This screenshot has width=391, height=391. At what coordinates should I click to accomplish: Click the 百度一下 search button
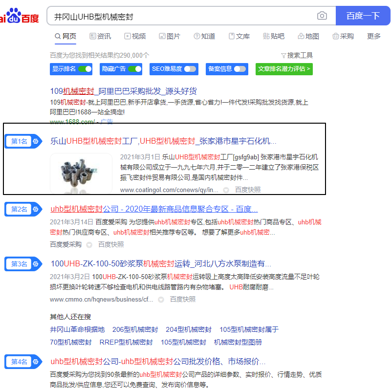(x=363, y=16)
